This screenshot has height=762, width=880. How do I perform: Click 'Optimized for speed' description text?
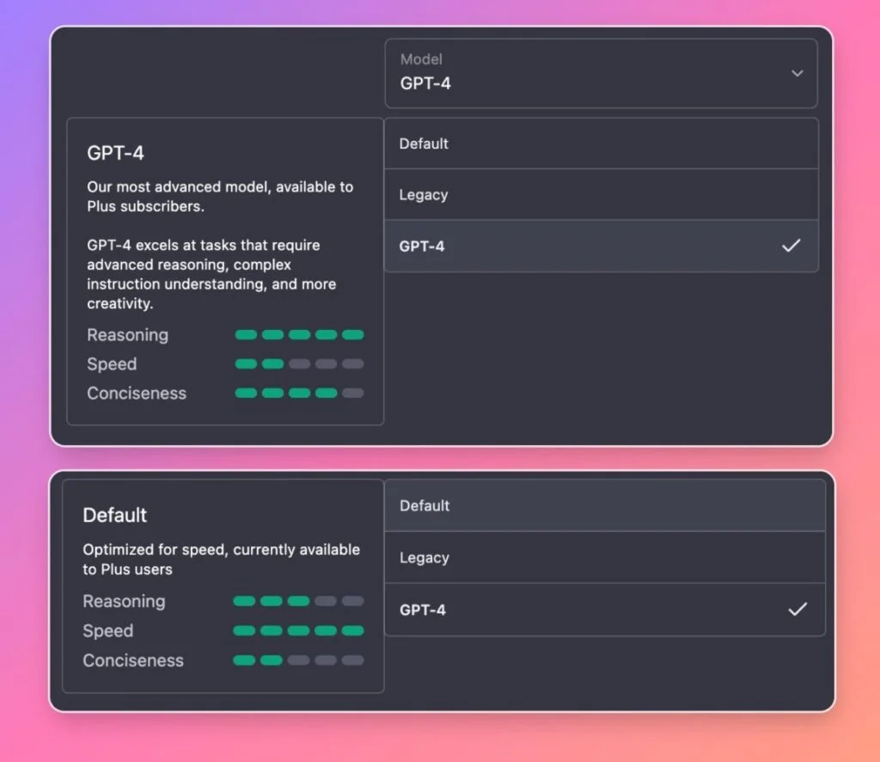221,559
